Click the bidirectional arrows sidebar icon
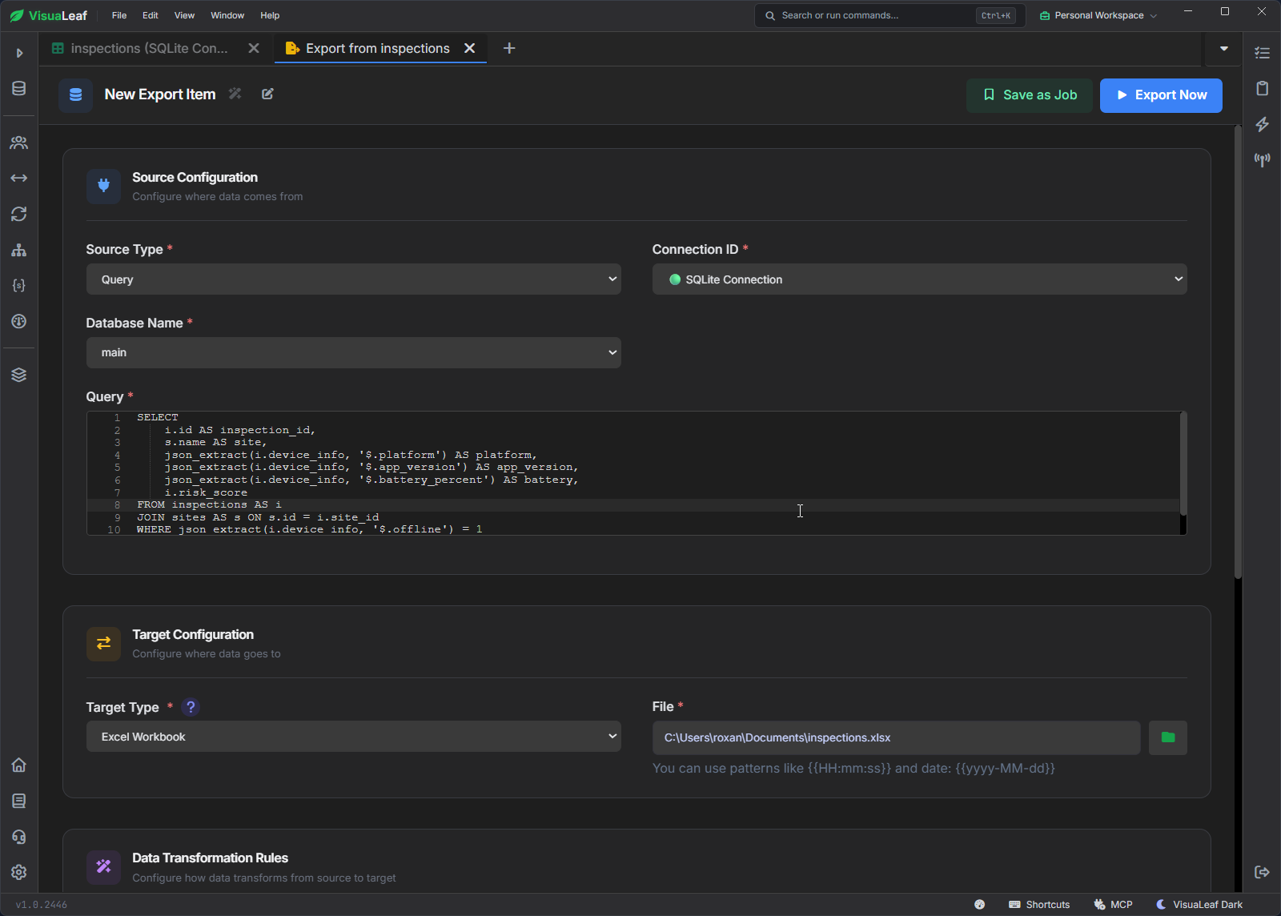This screenshot has width=1281, height=916. pyautogui.click(x=19, y=178)
